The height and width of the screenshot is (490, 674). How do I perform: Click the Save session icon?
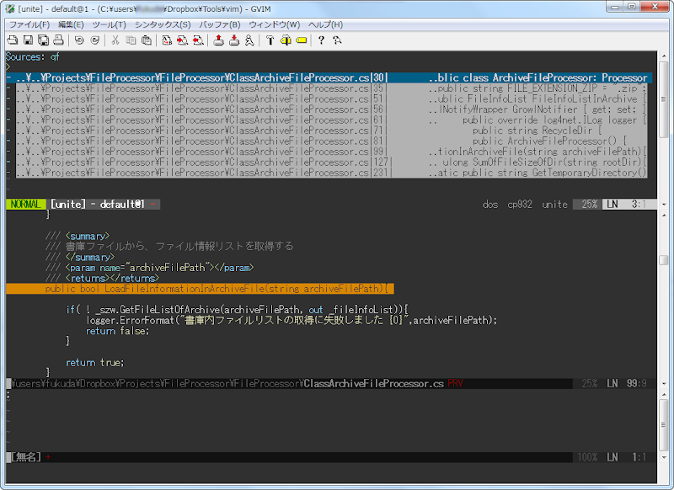[x=234, y=40]
